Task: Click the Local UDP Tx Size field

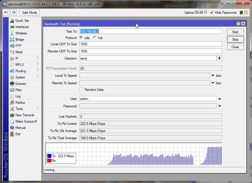Action: click(151, 44)
